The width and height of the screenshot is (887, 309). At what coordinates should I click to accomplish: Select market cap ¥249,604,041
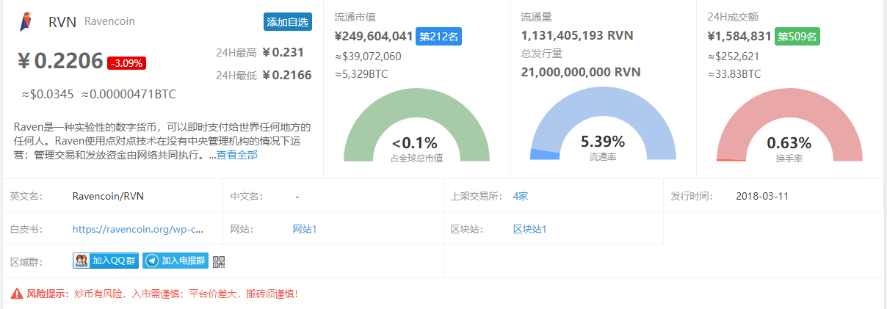(374, 36)
